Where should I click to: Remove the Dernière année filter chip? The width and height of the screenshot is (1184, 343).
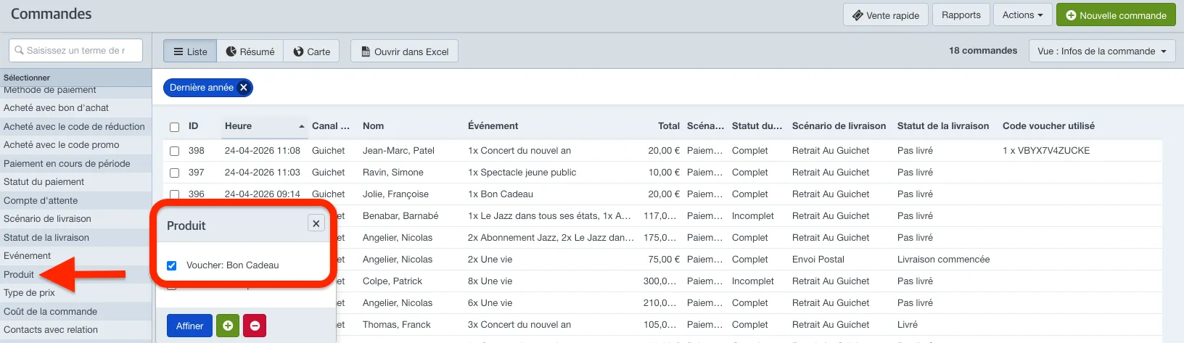(x=244, y=88)
